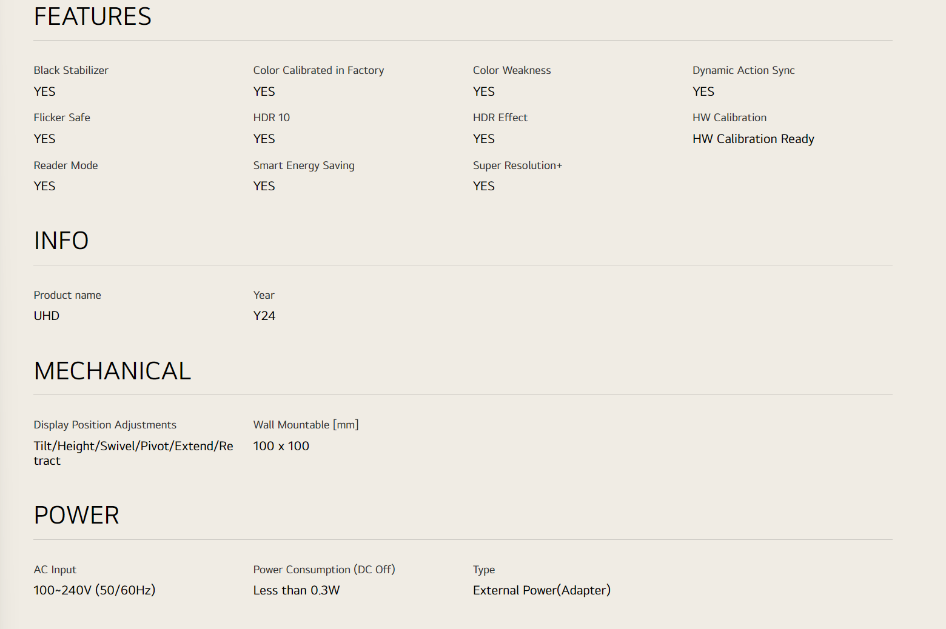Select the 100~240V (50/60Hz) value

(x=95, y=590)
